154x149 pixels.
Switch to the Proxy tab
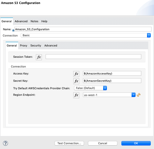coord(24,45)
